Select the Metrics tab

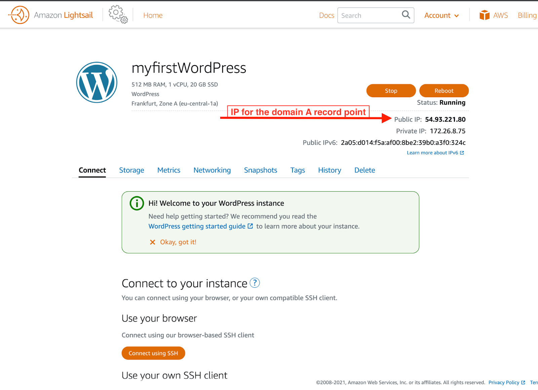pyautogui.click(x=168, y=170)
